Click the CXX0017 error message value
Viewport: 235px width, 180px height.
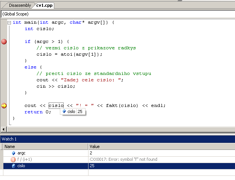pyautogui.click(x=124, y=159)
